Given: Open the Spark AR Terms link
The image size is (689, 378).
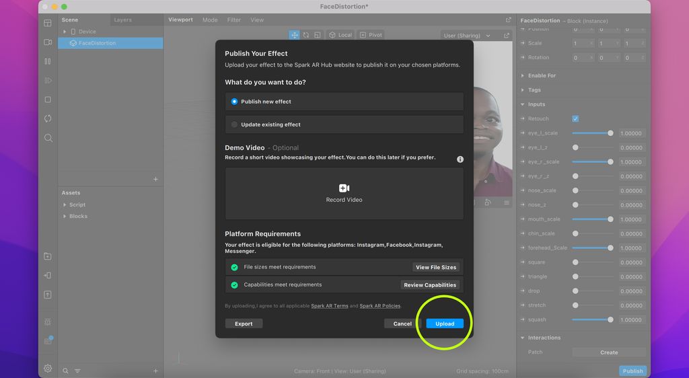Looking at the screenshot, I should pyautogui.click(x=330, y=306).
